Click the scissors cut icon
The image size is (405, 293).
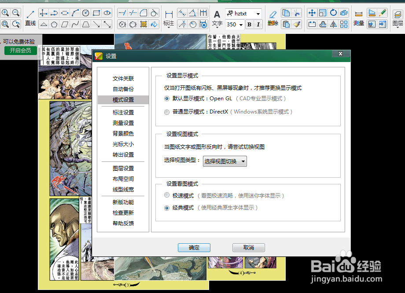coord(297,13)
